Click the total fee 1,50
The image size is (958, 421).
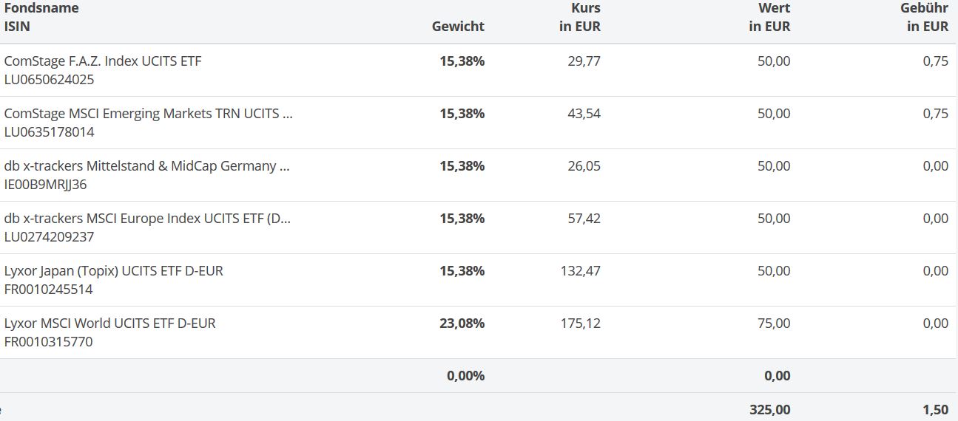click(935, 409)
